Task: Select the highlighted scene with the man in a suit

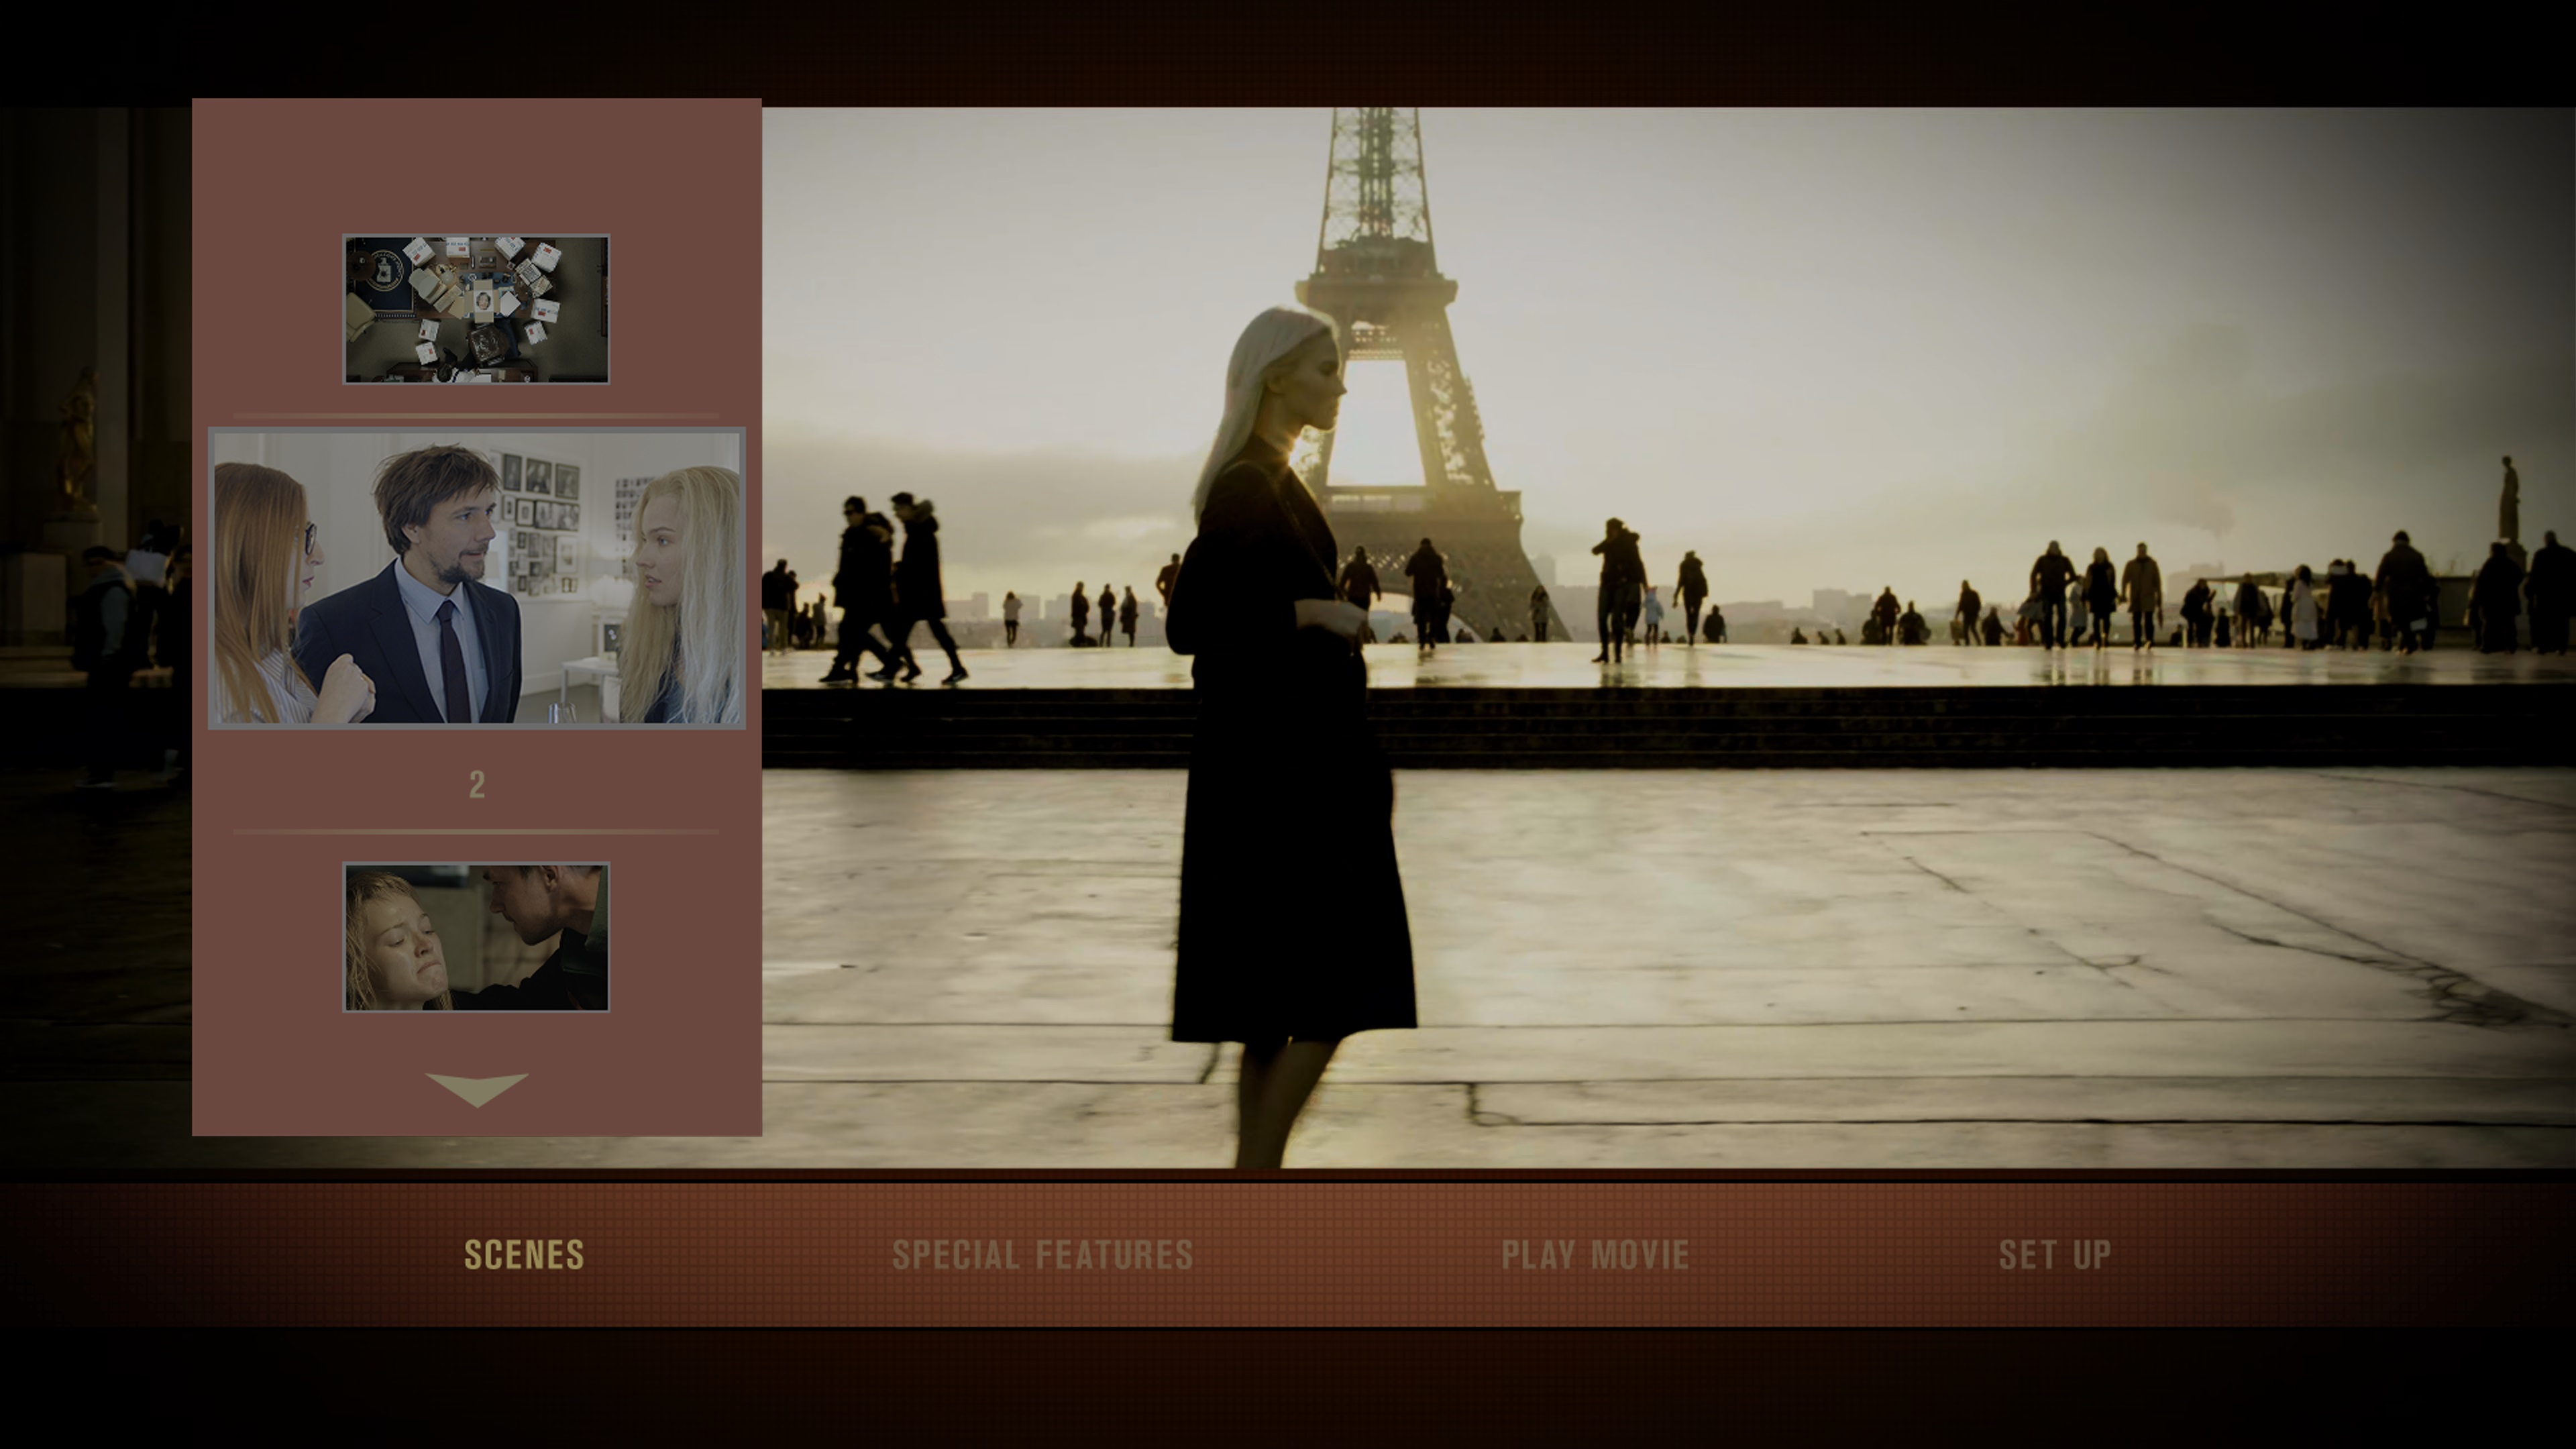Action: pyautogui.click(x=477, y=578)
